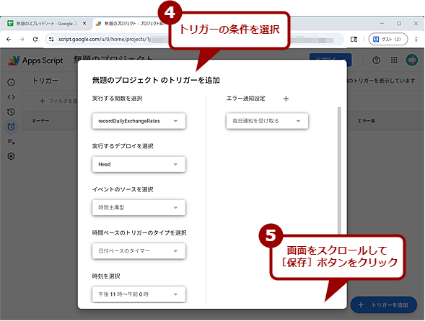
Task: Switch to the 無題のスプレッドシート browser tab
Action: pos(46,24)
